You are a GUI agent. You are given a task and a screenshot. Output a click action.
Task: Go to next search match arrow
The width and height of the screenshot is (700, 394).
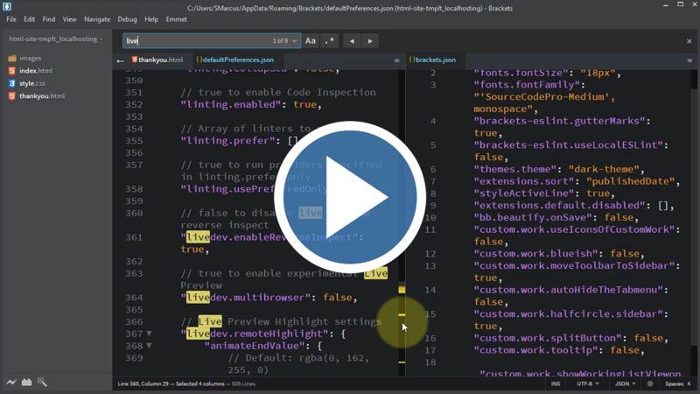[370, 41]
